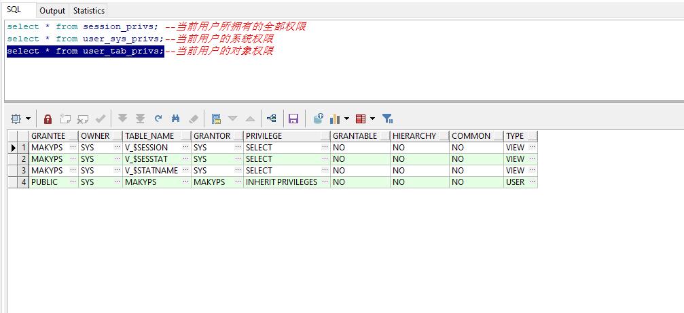Click the insert record icon

tap(65, 119)
